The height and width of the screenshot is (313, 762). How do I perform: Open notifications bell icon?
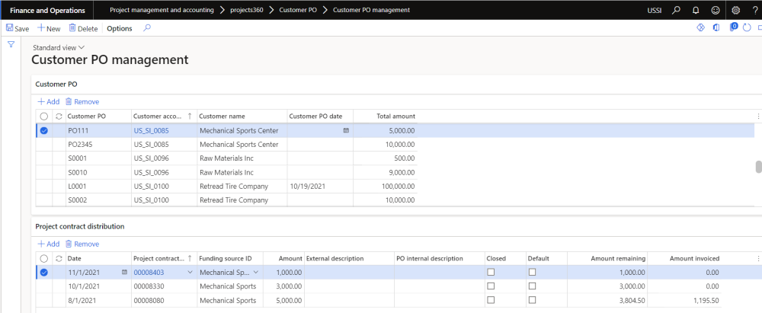point(695,10)
